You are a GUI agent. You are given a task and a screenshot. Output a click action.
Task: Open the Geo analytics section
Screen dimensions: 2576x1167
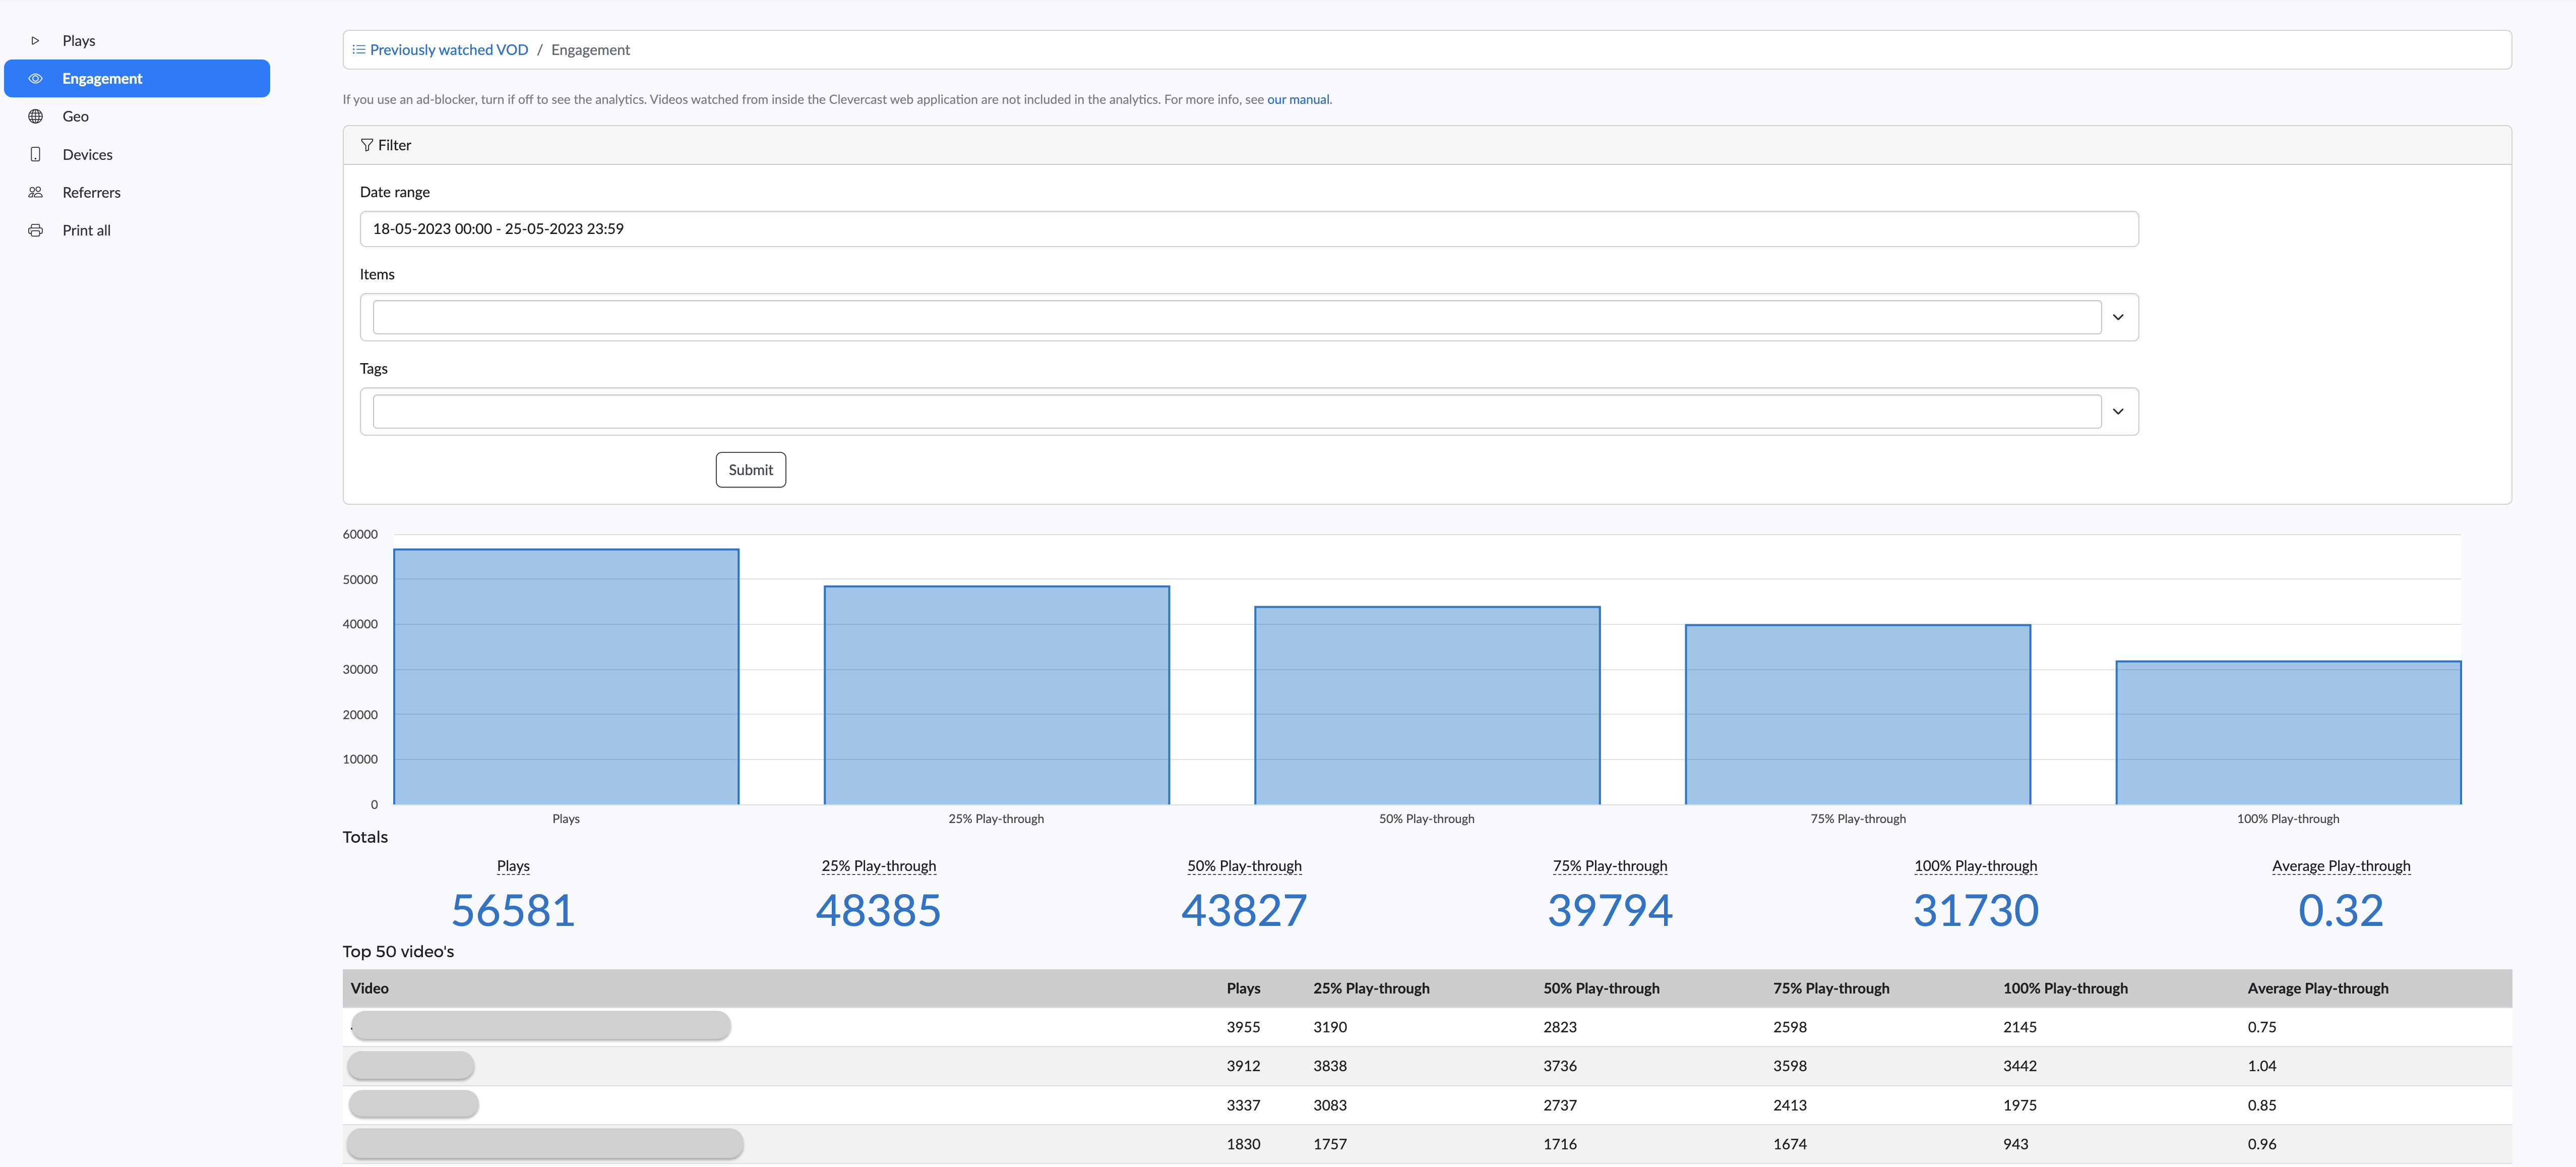pyautogui.click(x=137, y=117)
